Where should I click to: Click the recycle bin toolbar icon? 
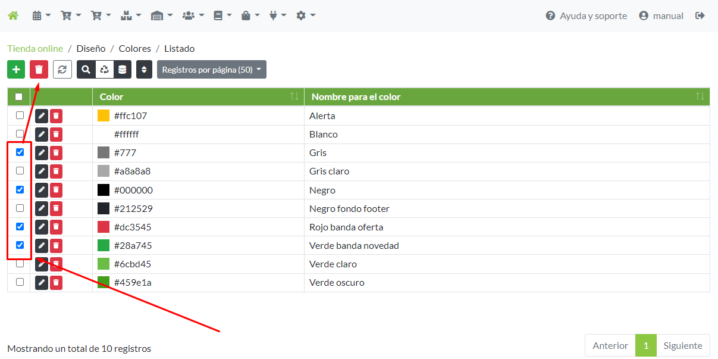coord(105,70)
